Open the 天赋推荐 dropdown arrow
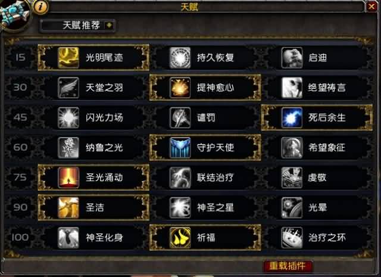This screenshot has width=381, height=277. (x=110, y=25)
